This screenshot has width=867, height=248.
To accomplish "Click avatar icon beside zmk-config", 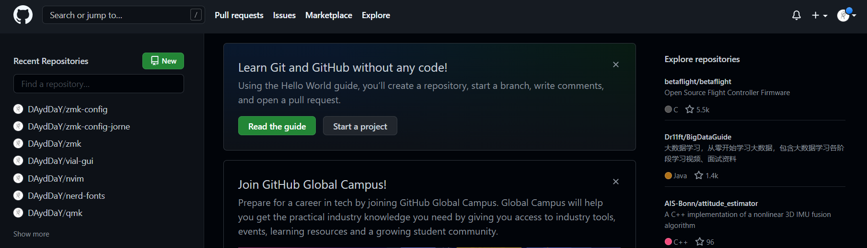I will point(18,109).
